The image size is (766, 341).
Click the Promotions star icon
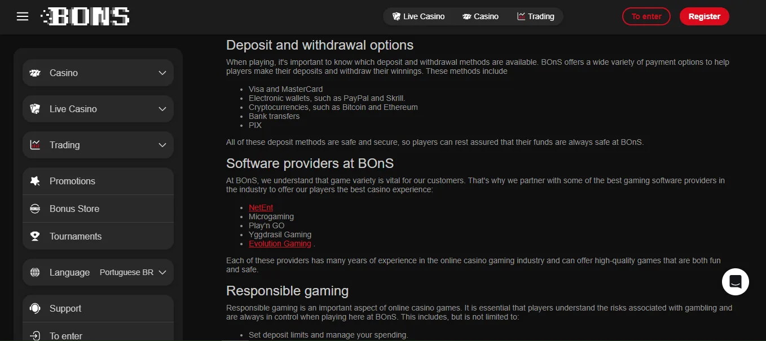pyautogui.click(x=35, y=181)
